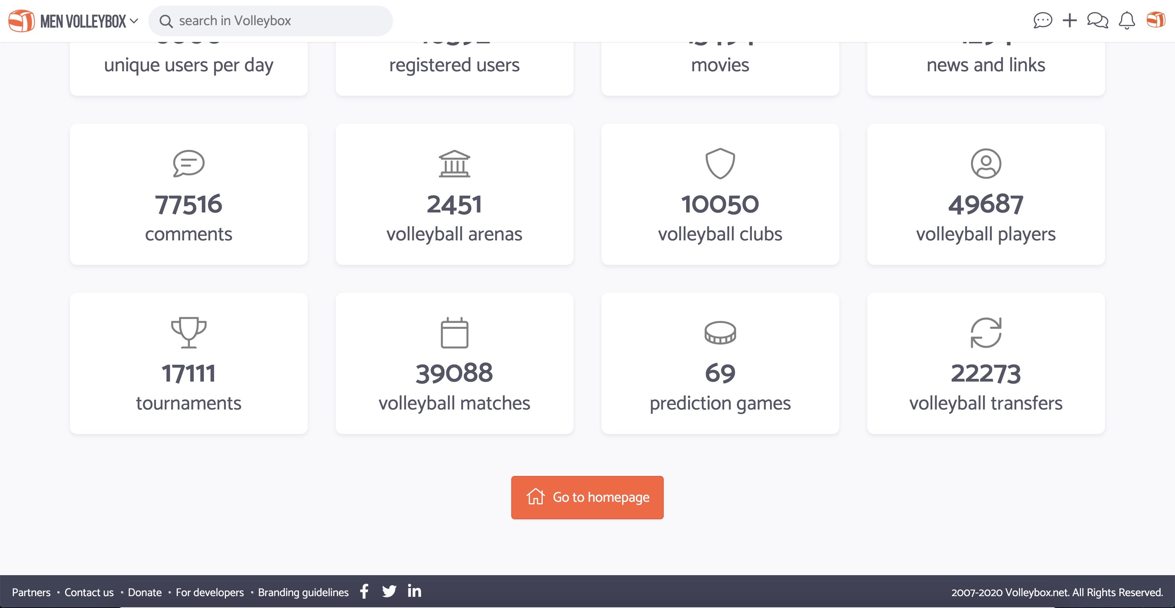The width and height of the screenshot is (1175, 608).
Task: Click the house icon on homepage button
Action: point(535,497)
